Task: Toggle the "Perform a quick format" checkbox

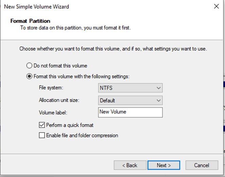Action: (x=42, y=125)
